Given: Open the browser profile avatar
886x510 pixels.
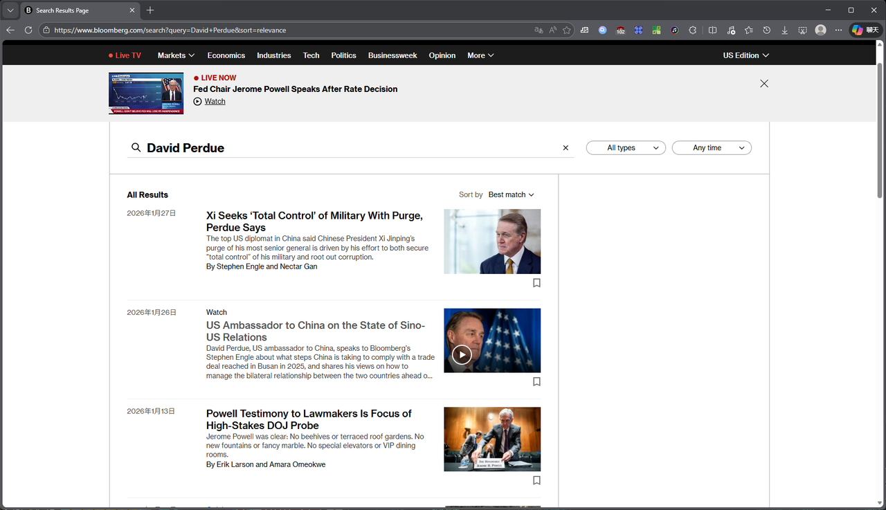Looking at the screenshot, I should point(821,30).
